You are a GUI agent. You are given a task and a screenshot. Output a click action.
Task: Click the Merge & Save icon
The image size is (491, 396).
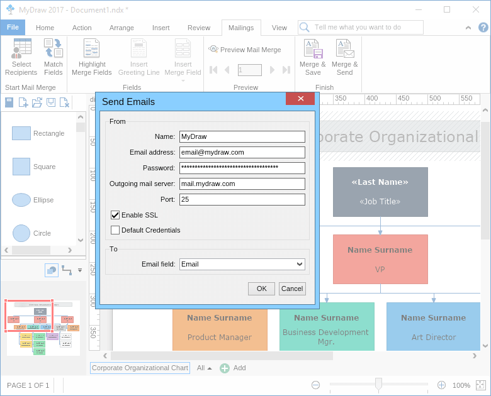(x=313, y=49)
